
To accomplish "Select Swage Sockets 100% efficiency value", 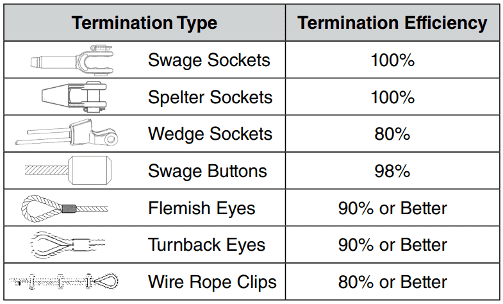I will pos(393,60).
